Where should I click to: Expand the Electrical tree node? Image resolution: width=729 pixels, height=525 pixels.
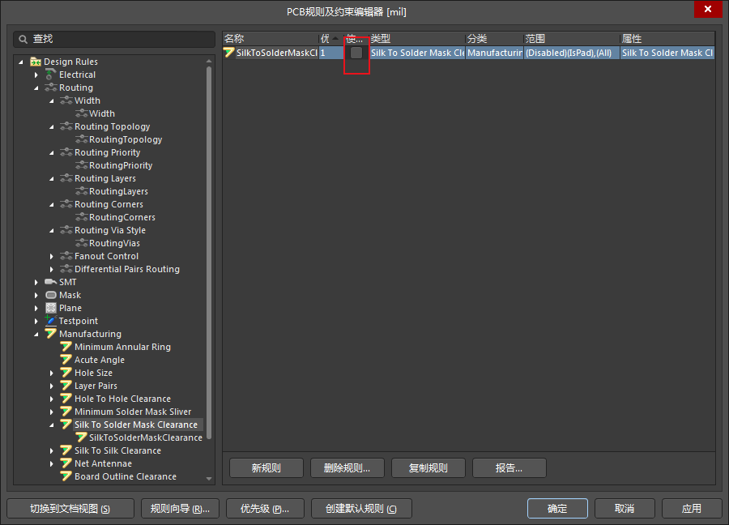(36, 75)
